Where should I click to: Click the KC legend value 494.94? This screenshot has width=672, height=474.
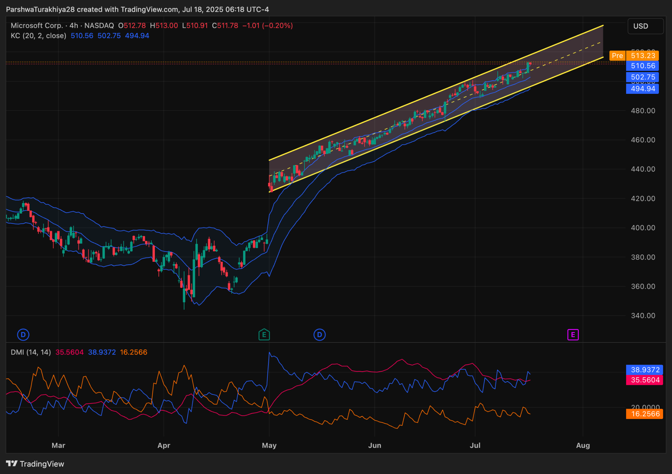(137, 36)
